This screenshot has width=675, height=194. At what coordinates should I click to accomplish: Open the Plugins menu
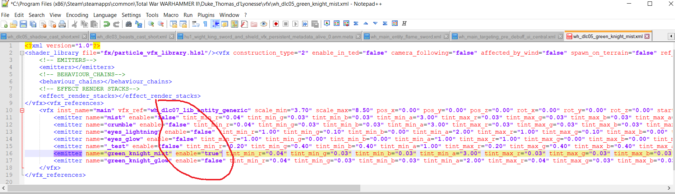[206, 15]
